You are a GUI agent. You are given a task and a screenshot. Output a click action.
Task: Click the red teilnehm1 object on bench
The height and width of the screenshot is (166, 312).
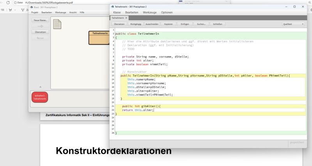click(x=40, y=97)
